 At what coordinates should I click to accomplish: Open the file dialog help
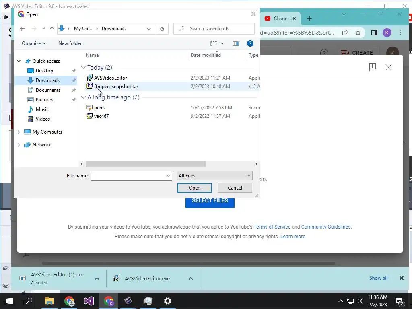250,43
